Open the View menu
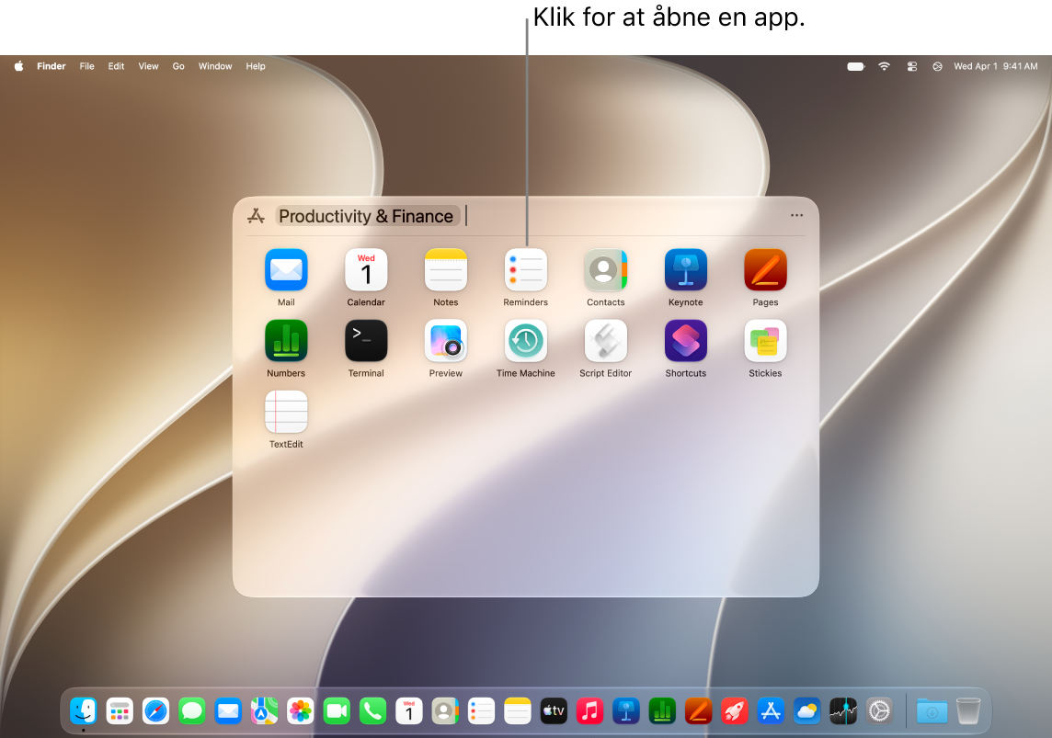Image resolution: width=1052 pixels, height=738 pixels. [148, 65]
